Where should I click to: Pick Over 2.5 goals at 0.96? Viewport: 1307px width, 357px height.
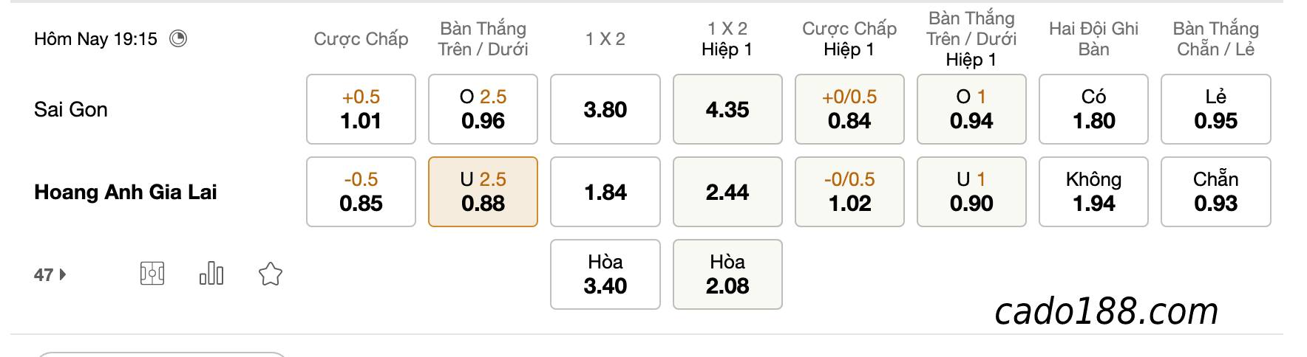point(483,109)
